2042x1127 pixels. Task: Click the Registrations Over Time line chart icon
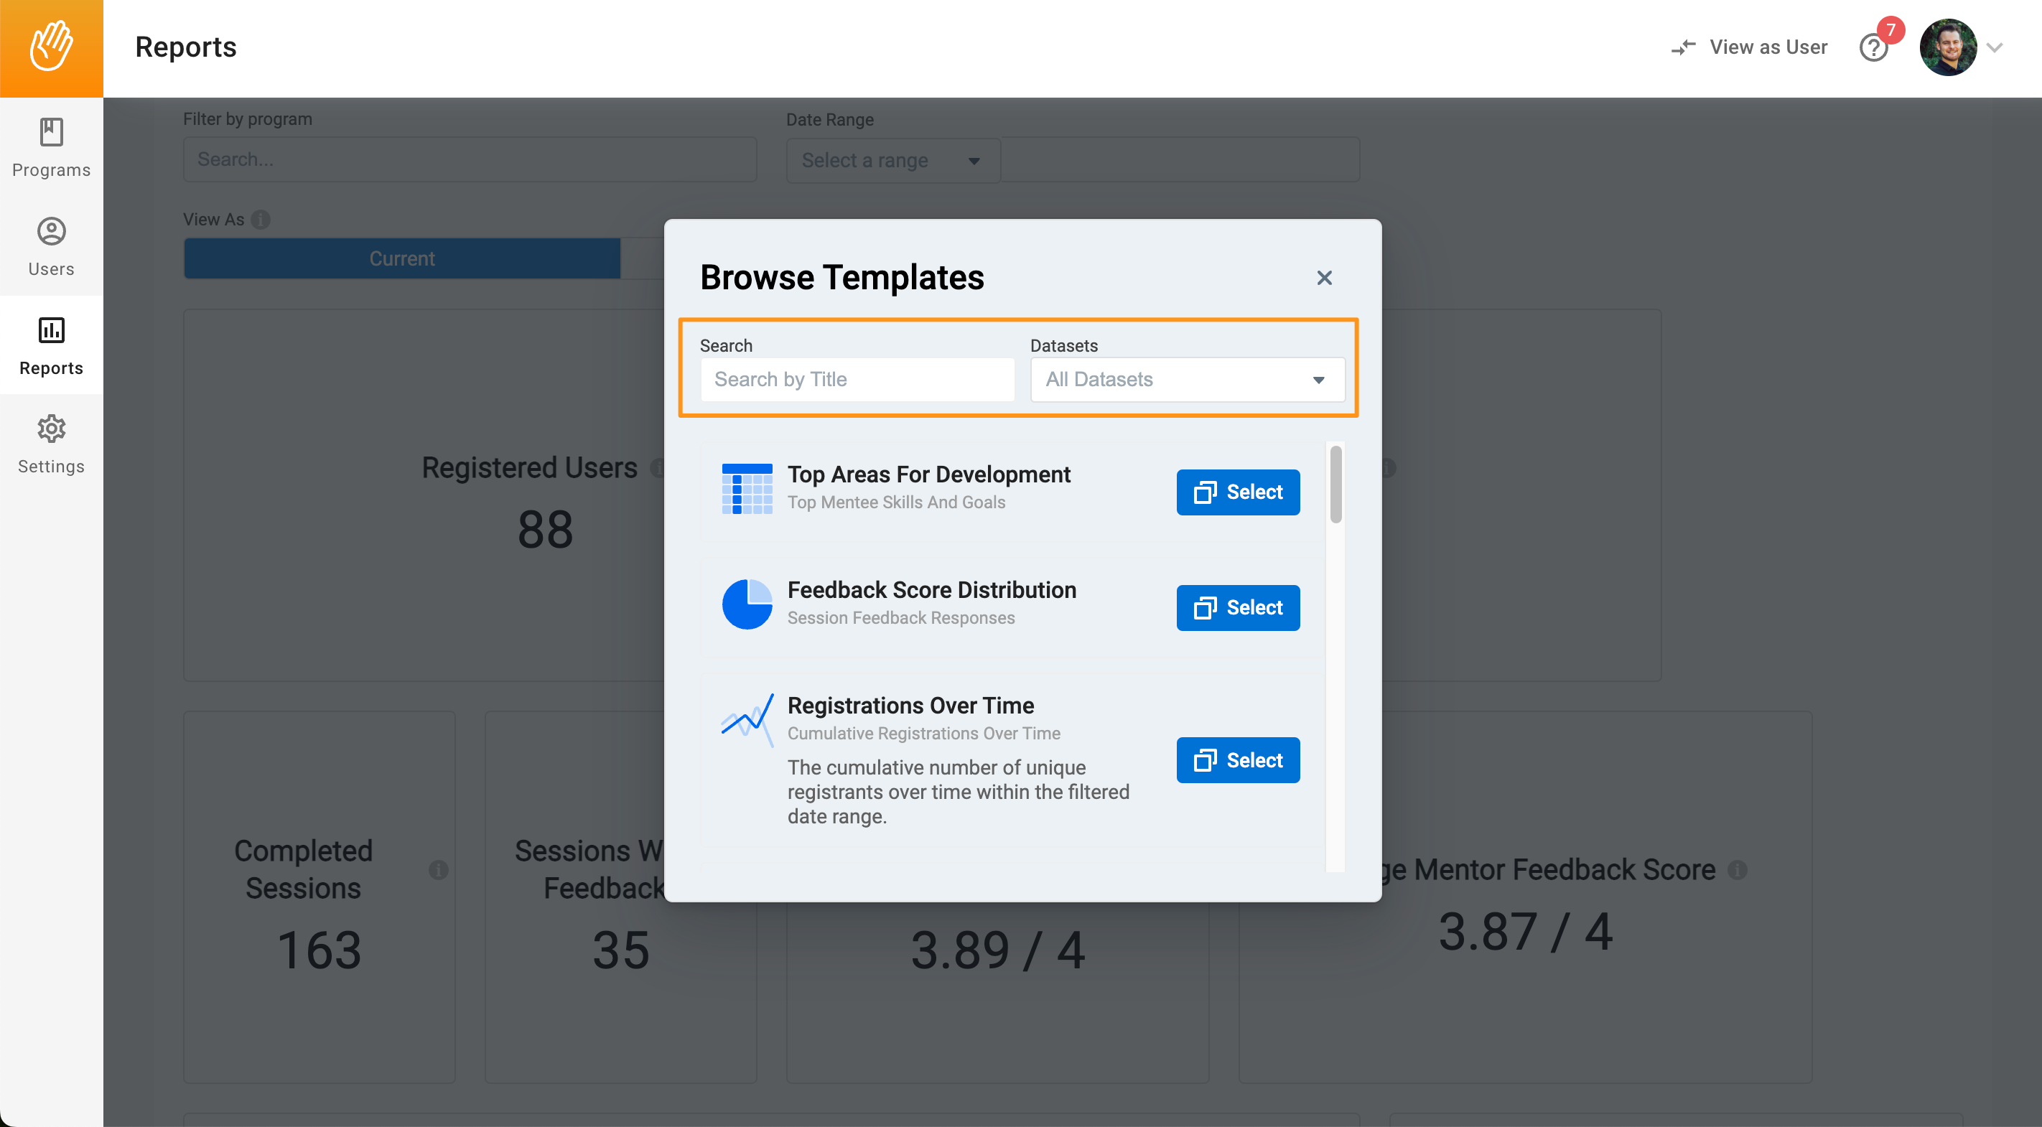click(747, 720)
